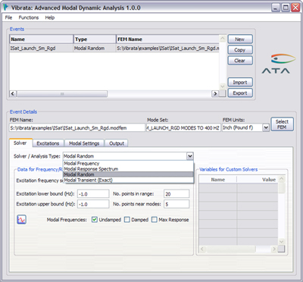Click the Import button
The width and height of the screenshot is (303, 282).
240,82
